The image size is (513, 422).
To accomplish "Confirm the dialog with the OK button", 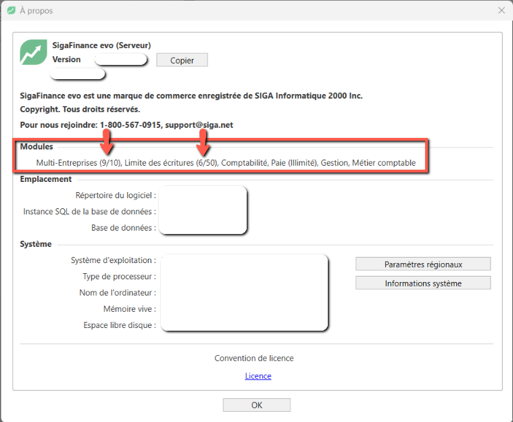I will pos(257,405).
